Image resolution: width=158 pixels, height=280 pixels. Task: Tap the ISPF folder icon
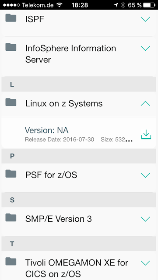(x=11, y=18)
